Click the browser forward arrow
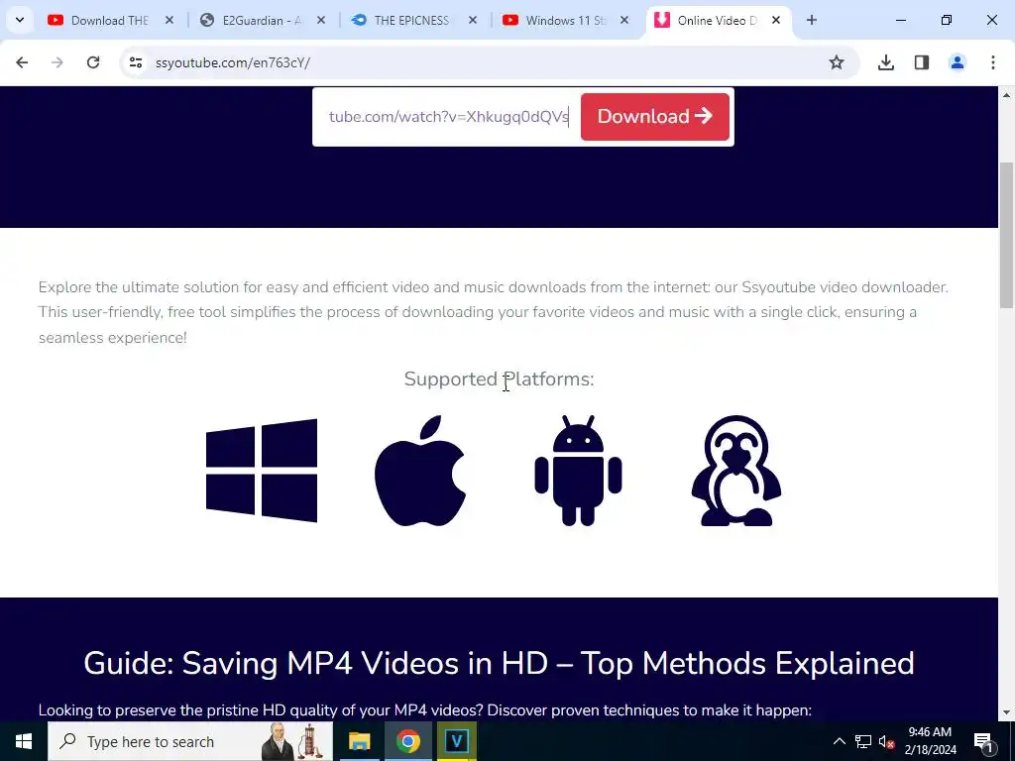 (57, 62)
